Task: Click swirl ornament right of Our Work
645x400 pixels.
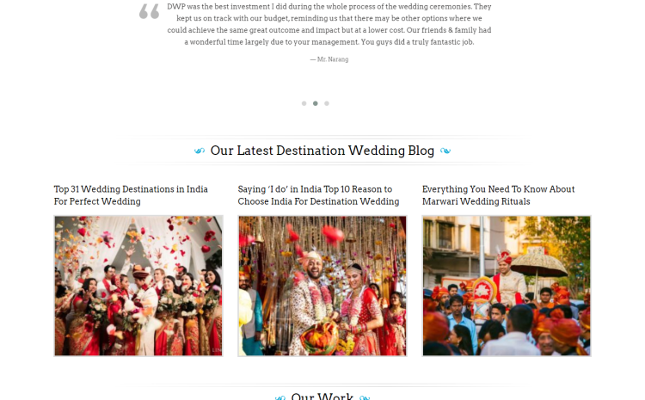Action: tap(365, 397)
